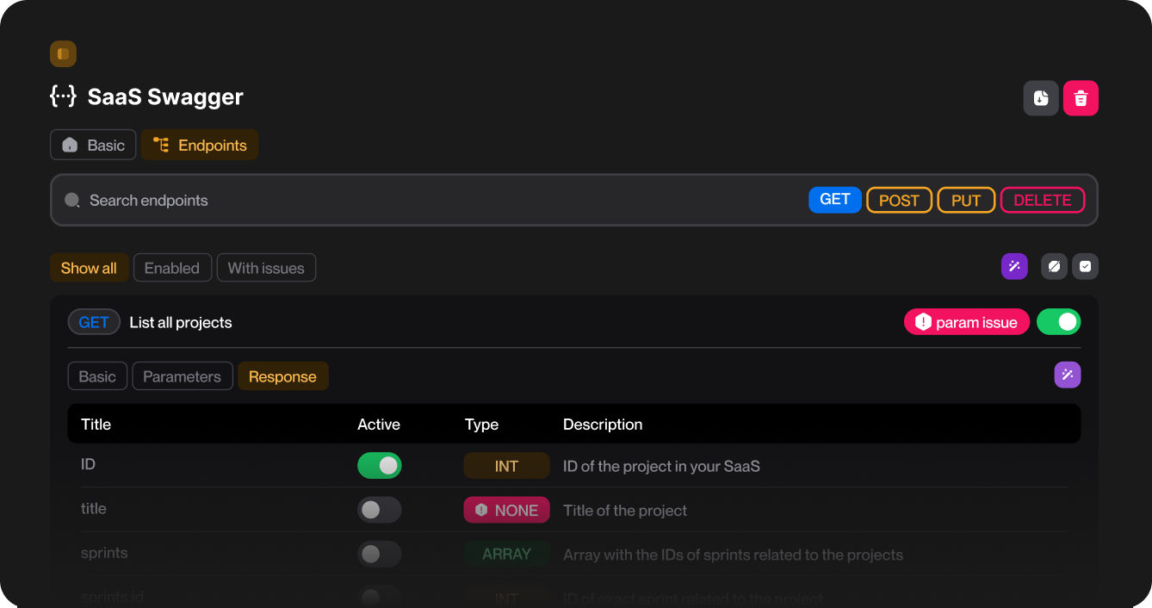The width and height of the screenshot is (1152, 608).
Task: Click the sprints field name cell
Action: 104,553
